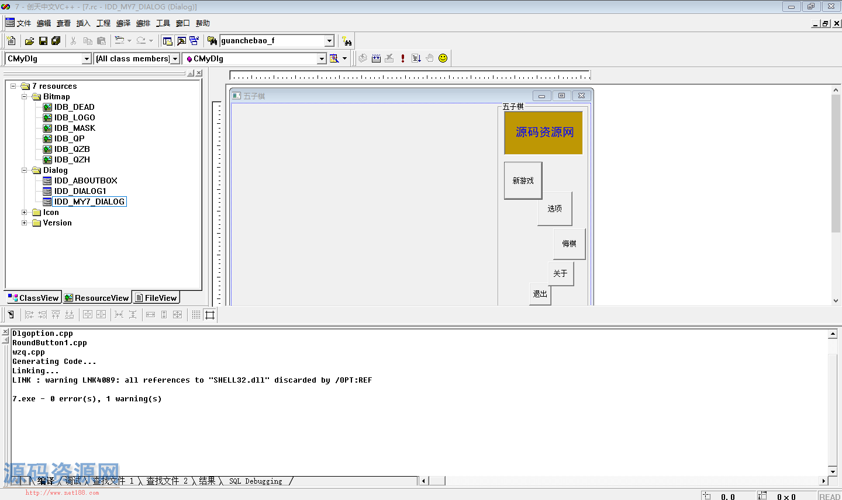This screenshot has width=842, height=500.
Task: Switch to the 调试 output tab
Action: tap(73, 481)
